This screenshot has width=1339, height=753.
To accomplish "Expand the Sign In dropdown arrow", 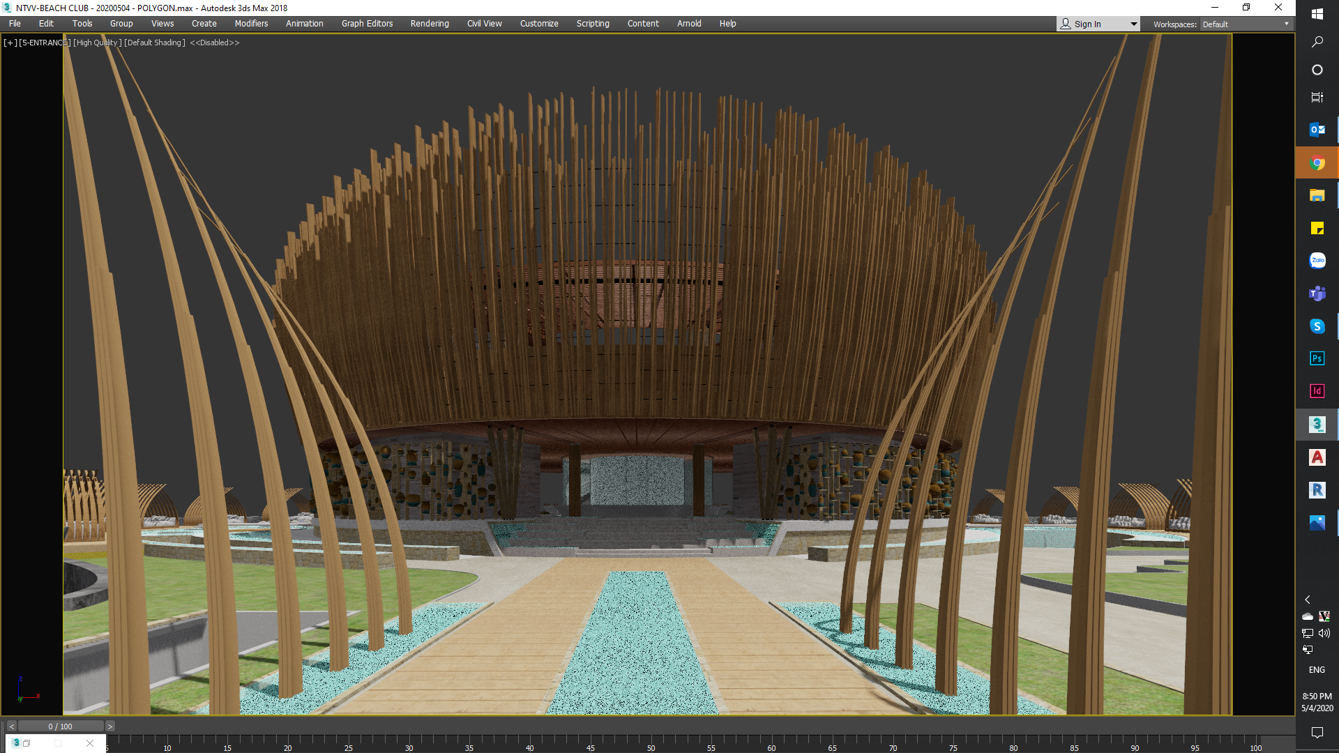I will tap(1133, 24).
